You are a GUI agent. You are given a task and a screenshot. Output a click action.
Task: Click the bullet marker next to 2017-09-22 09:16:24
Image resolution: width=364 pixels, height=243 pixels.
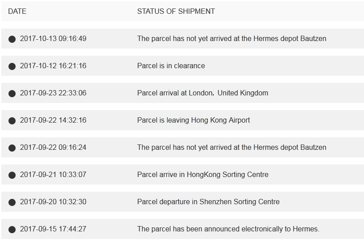tap(12, 148)
